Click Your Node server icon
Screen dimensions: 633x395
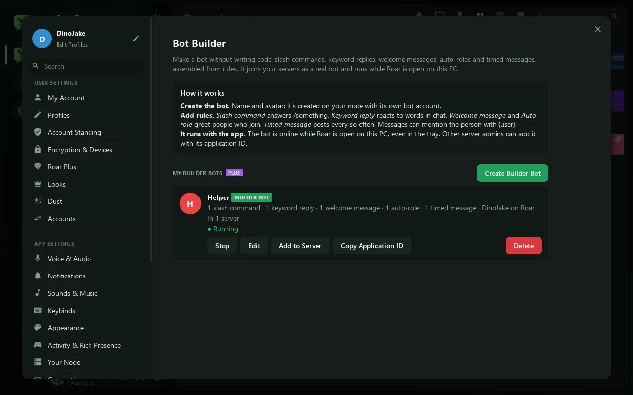coord(38,362)
